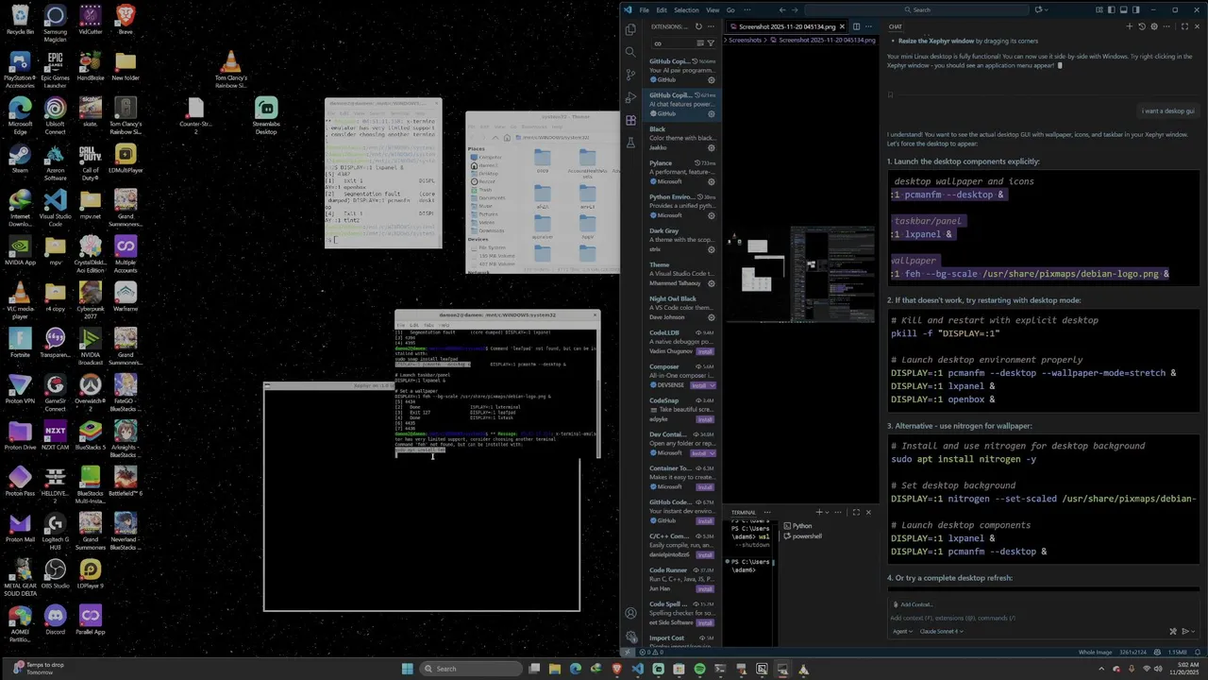
Task: Open Run and Debug view in activity bar
Action: click(x=630, y=97)
